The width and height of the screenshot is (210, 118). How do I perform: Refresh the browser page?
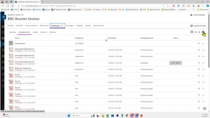coord(8,6)
